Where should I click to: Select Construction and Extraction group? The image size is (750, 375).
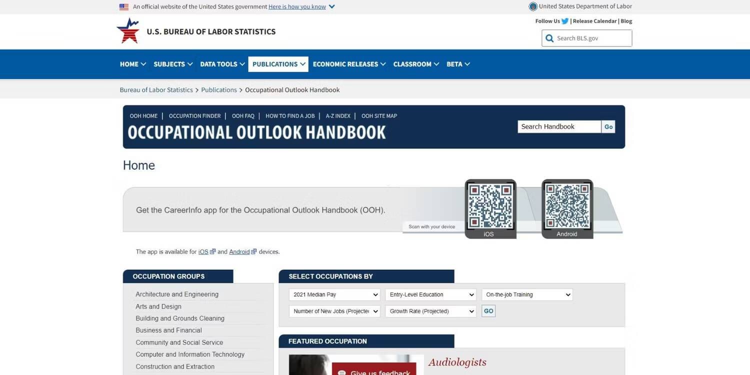pos(175,366)
